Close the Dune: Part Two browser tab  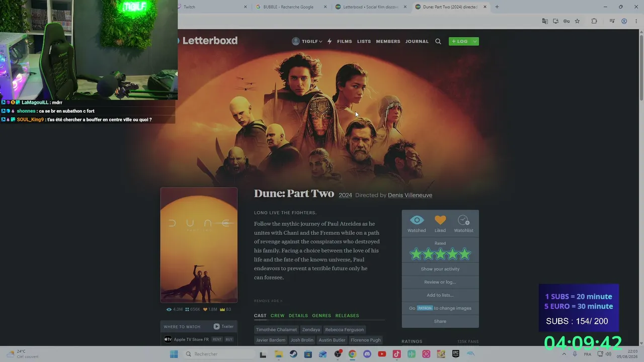[x=485, y=7]
